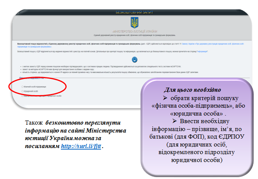This screenshot has width=258, height=179.
Task: Click the blue monitor icon in the page
Action: [135, 60]
